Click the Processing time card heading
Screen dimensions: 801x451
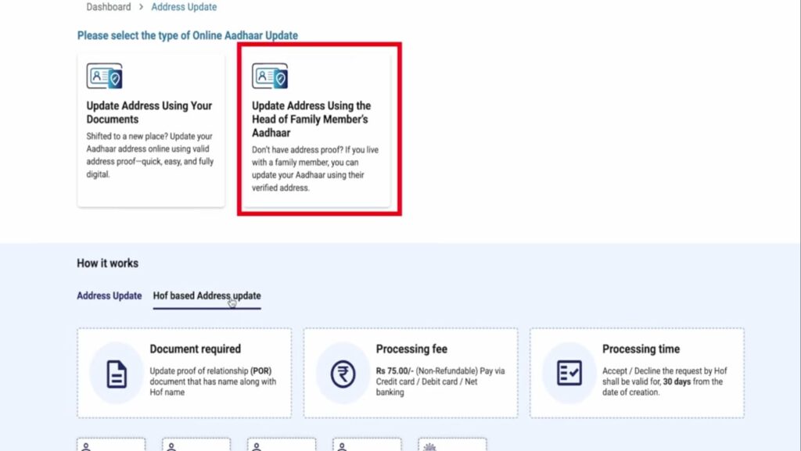tap(641, 349)
